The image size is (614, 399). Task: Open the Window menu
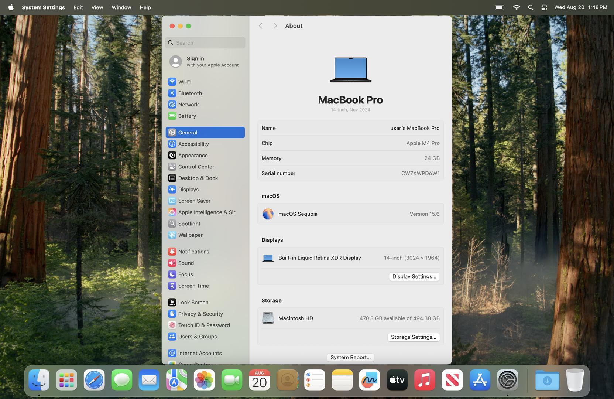click(x=121, y=7)
